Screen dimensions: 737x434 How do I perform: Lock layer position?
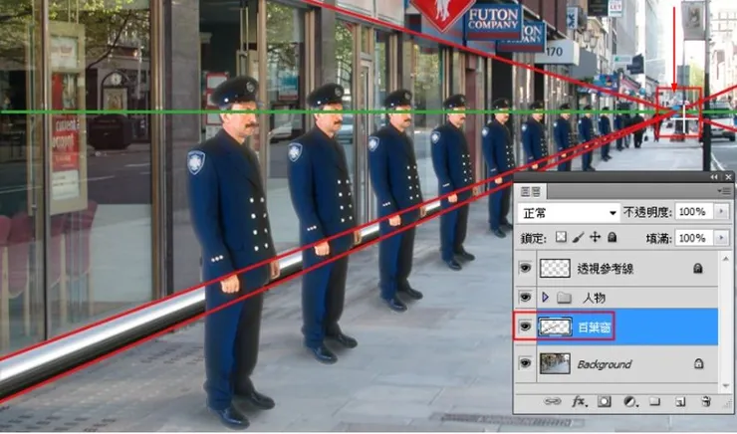pyautogui.click(x=595, y=237)
